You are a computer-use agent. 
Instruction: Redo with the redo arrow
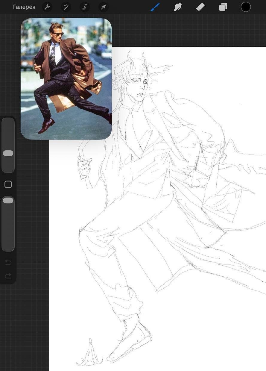coord(8,276)
